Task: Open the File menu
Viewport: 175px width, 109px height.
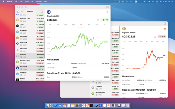Action: pyautogui.click(x=16, y=2)
